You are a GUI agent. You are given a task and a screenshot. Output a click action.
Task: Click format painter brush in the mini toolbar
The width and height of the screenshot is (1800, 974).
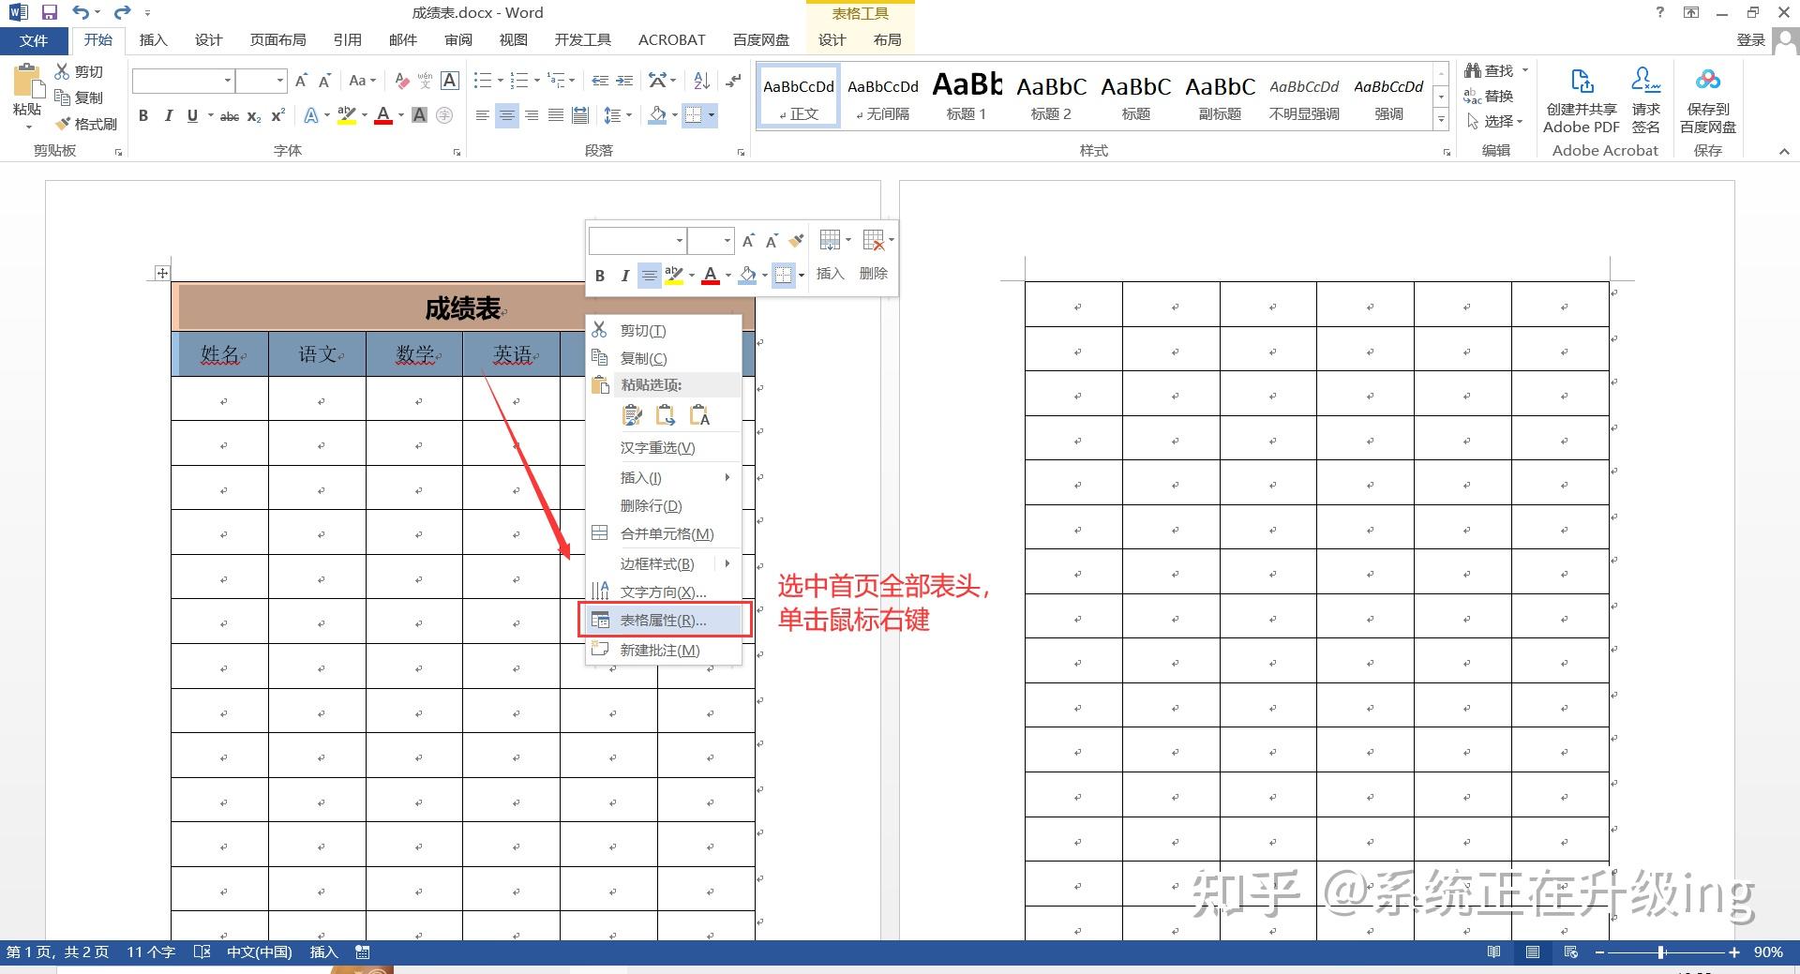click(796, 241)
